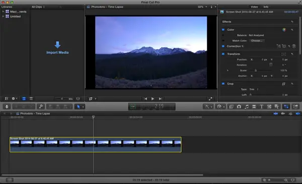Open the viewer 33% zoom dropdown
Image resolution: width=302 pixels, height=184 pixels.
[202, 7]
